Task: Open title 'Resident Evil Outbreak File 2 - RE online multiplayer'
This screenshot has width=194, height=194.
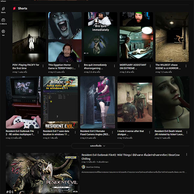Action: point(20,133)
